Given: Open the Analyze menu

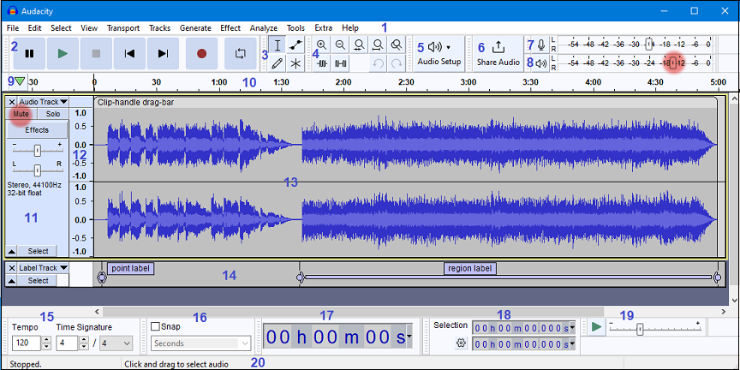Looking at the screenshot, I should pyautogui.click(x=264, y=28).
